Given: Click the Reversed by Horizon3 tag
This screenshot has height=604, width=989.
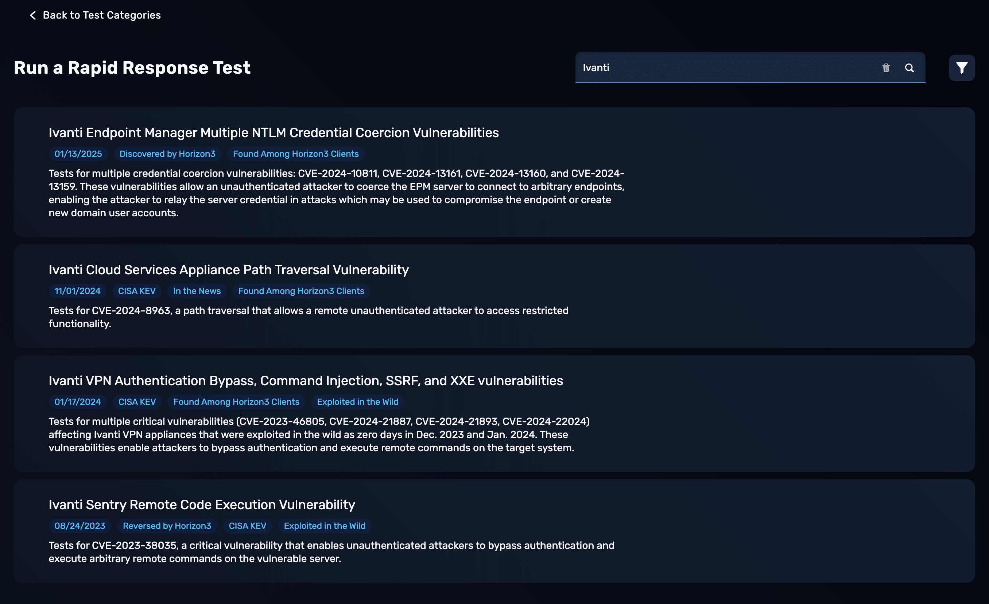Looking at the screenshot, I should click(167, 526).
